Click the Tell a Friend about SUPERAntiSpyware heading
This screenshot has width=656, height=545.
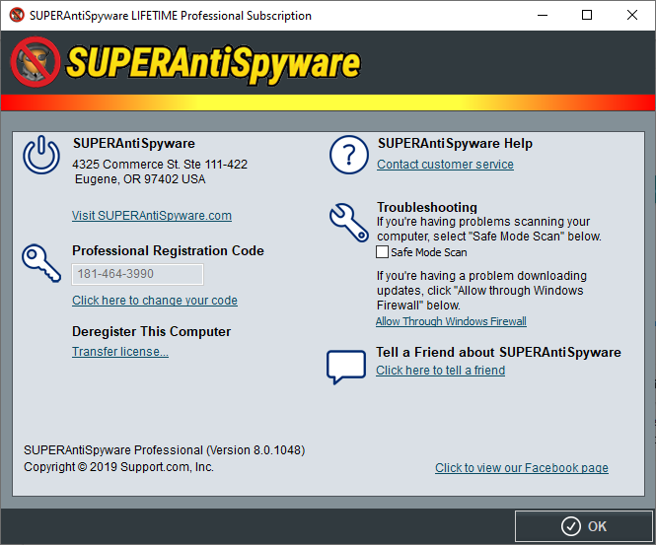tap(498, 352)
